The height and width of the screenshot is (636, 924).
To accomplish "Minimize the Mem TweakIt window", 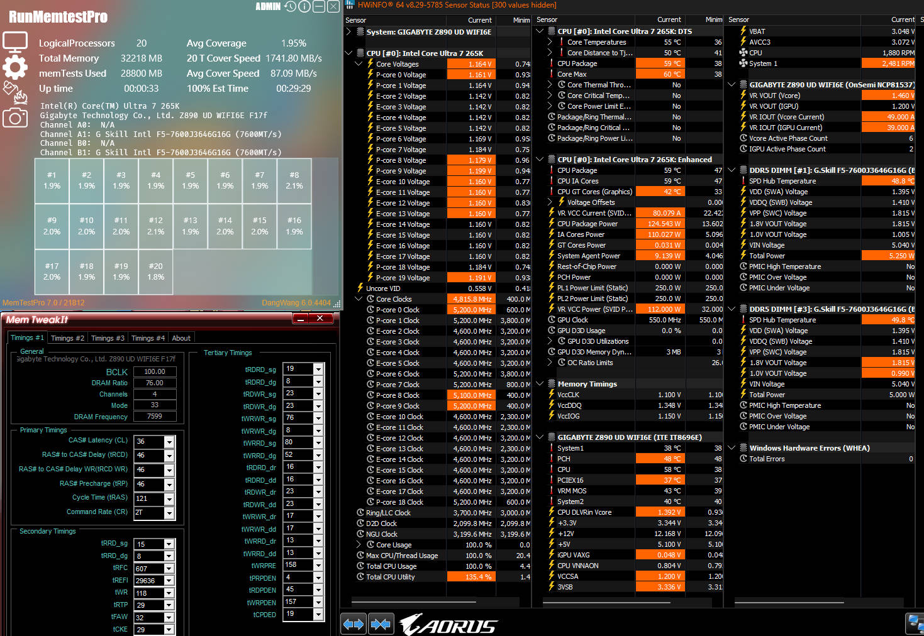I will 301,319.
